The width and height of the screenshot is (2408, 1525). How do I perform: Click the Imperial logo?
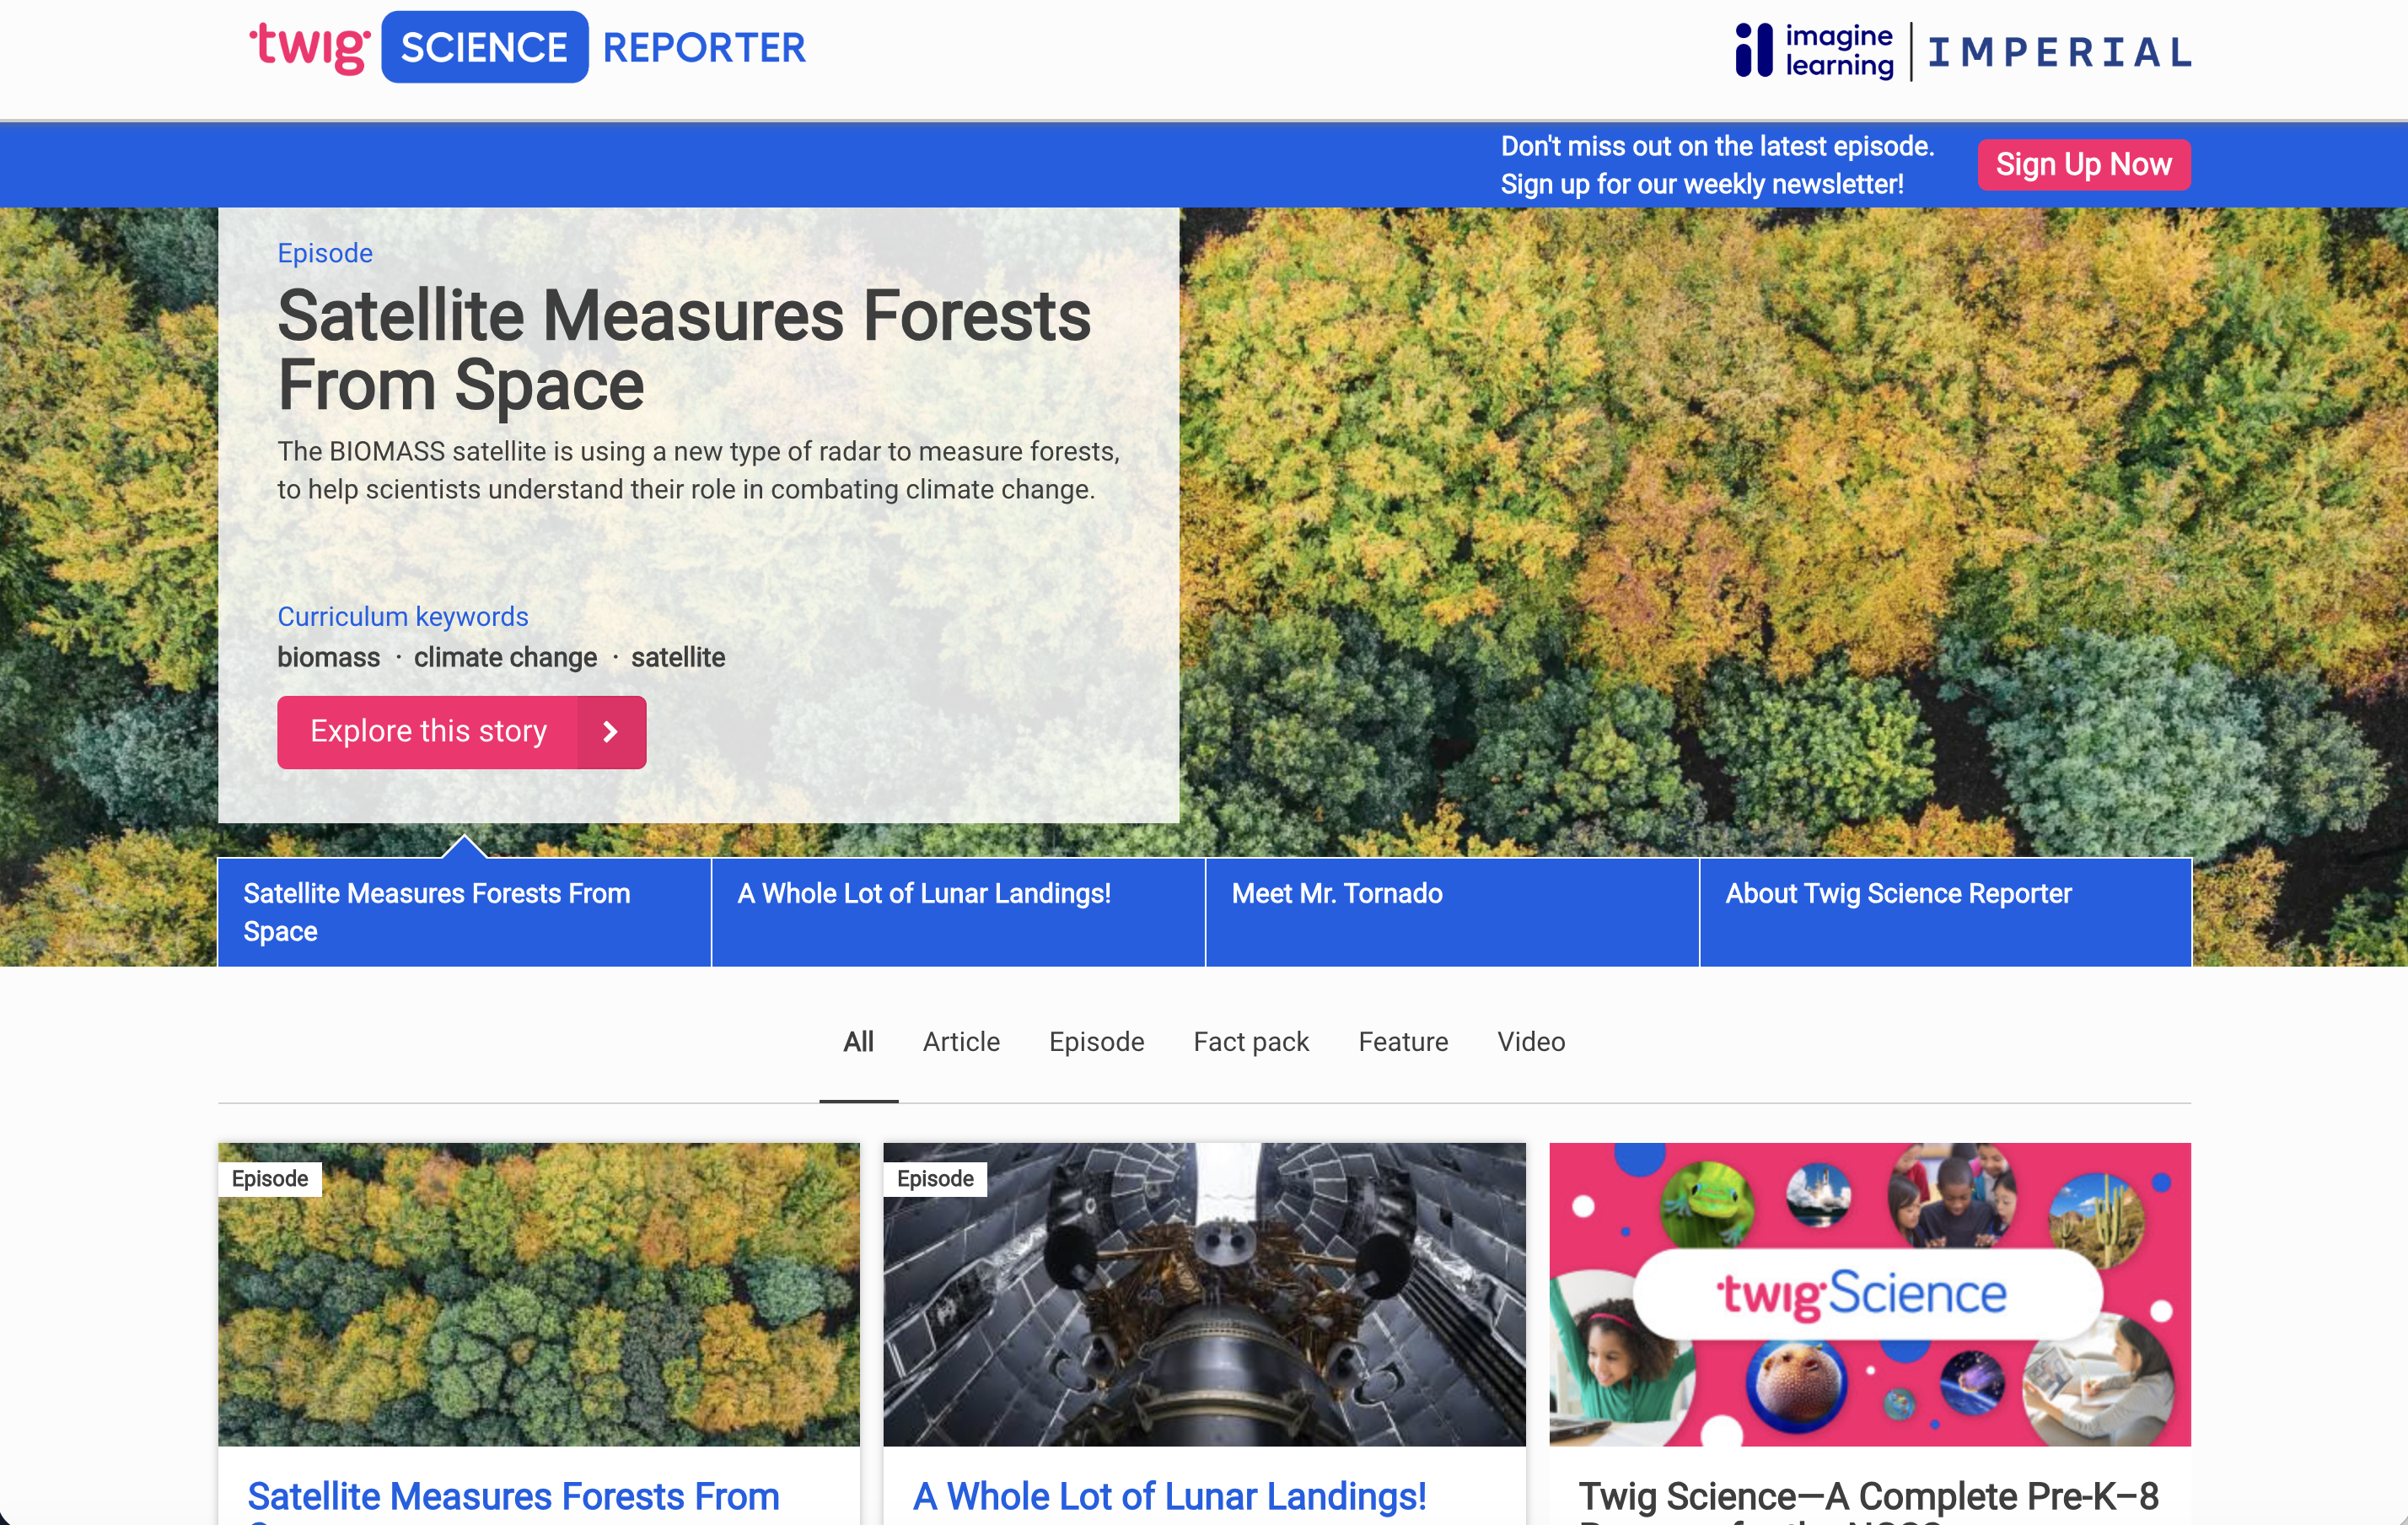click(2058, 53)
